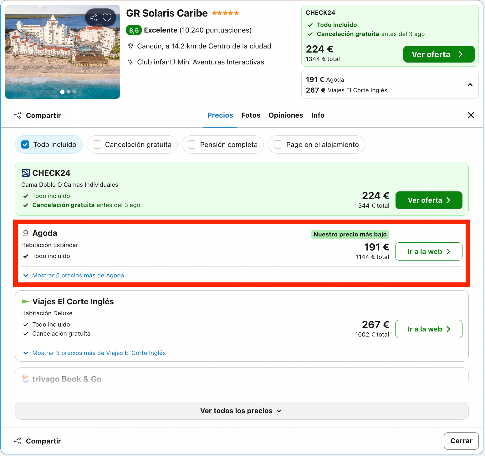Toggle the Todo incluido filter checkbox
The height and width of the screenshot is (456, 485).
[25, 144]
